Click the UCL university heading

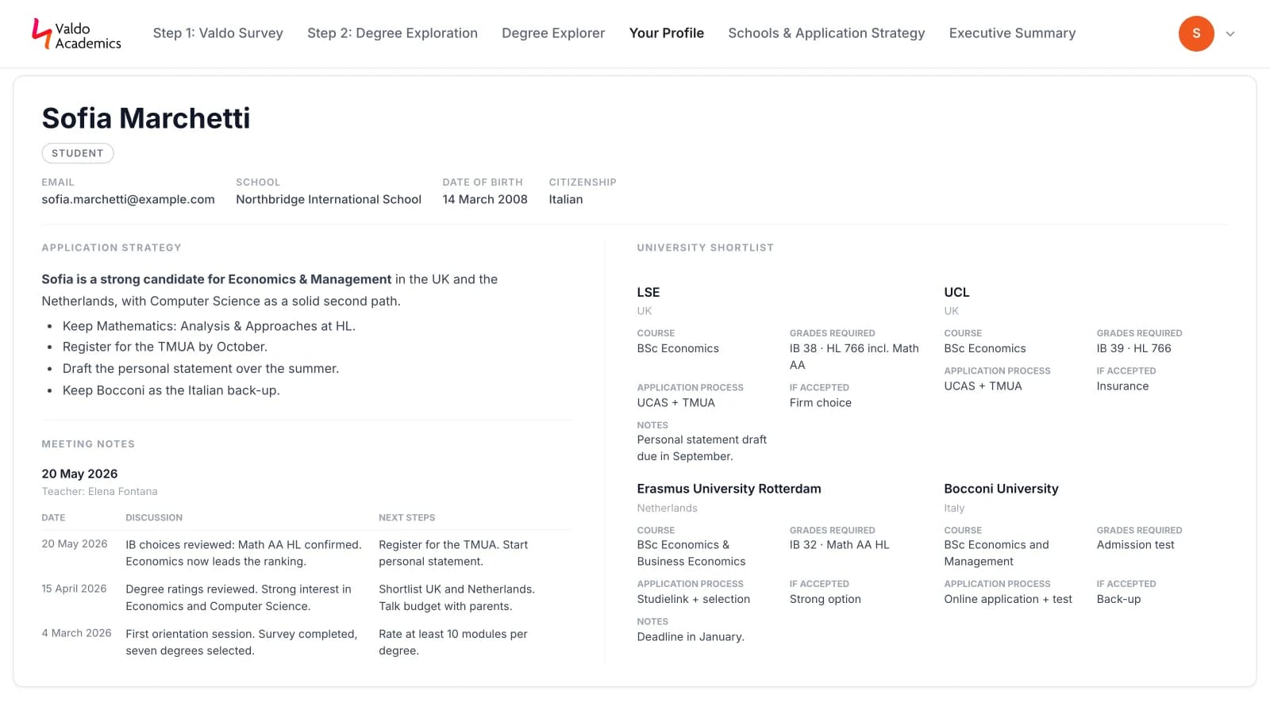coord(956,292)
